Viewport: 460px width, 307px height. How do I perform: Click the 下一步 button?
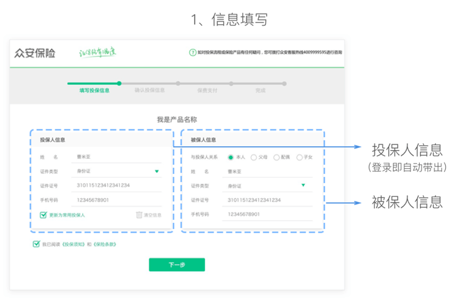(177, 265)
